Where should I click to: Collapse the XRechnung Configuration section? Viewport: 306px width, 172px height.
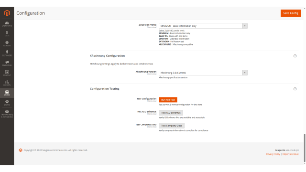click(x=295, y=56)
